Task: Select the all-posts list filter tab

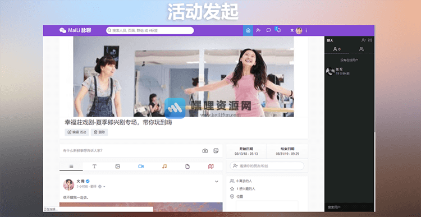Action: [x=71, y=167]
